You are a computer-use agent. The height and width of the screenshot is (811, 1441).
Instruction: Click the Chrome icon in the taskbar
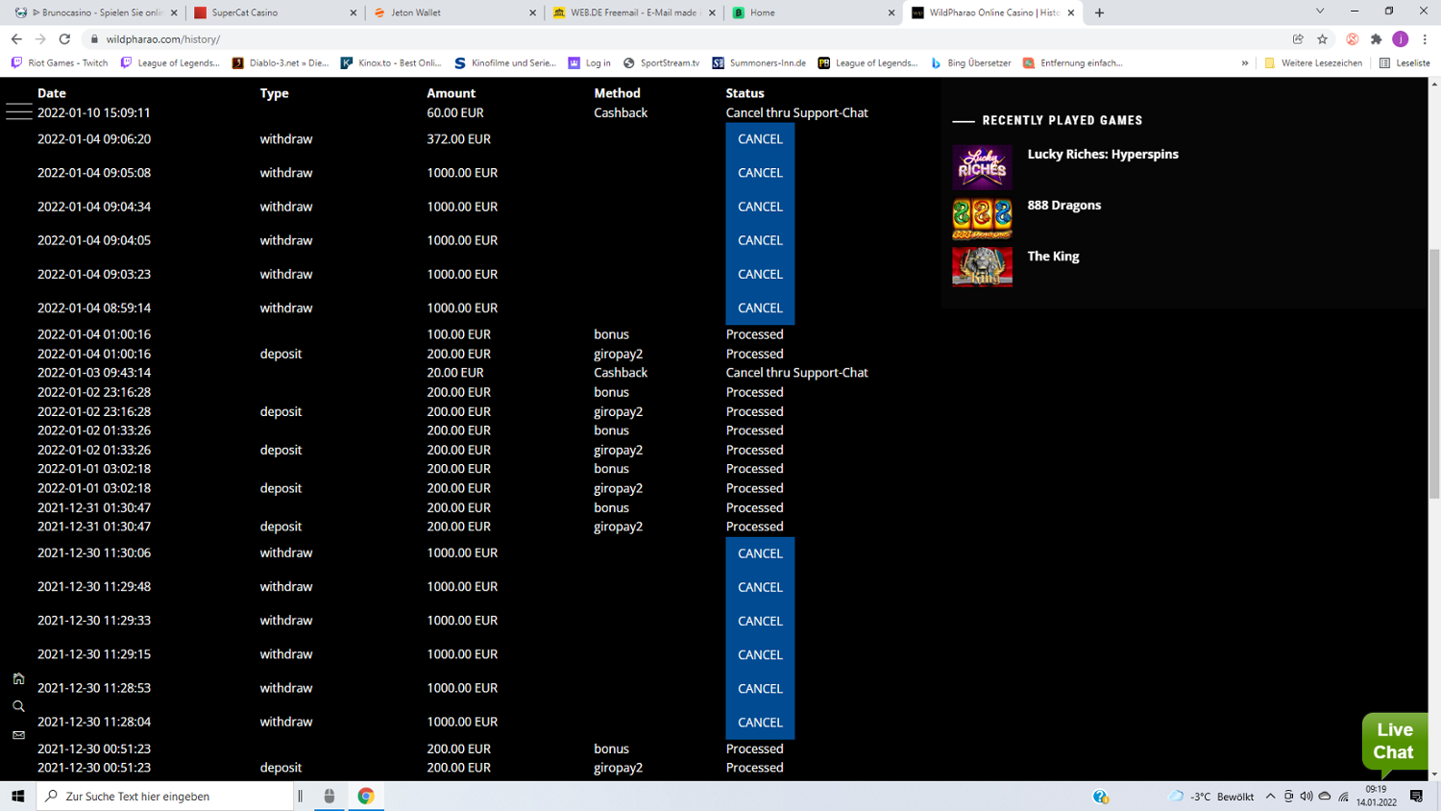pos(365,796)
